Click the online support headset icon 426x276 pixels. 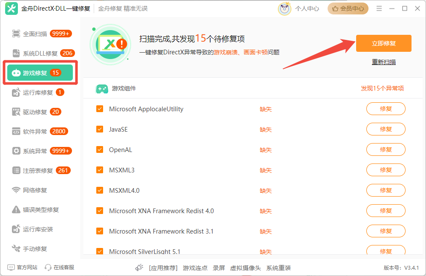[48, 268]
